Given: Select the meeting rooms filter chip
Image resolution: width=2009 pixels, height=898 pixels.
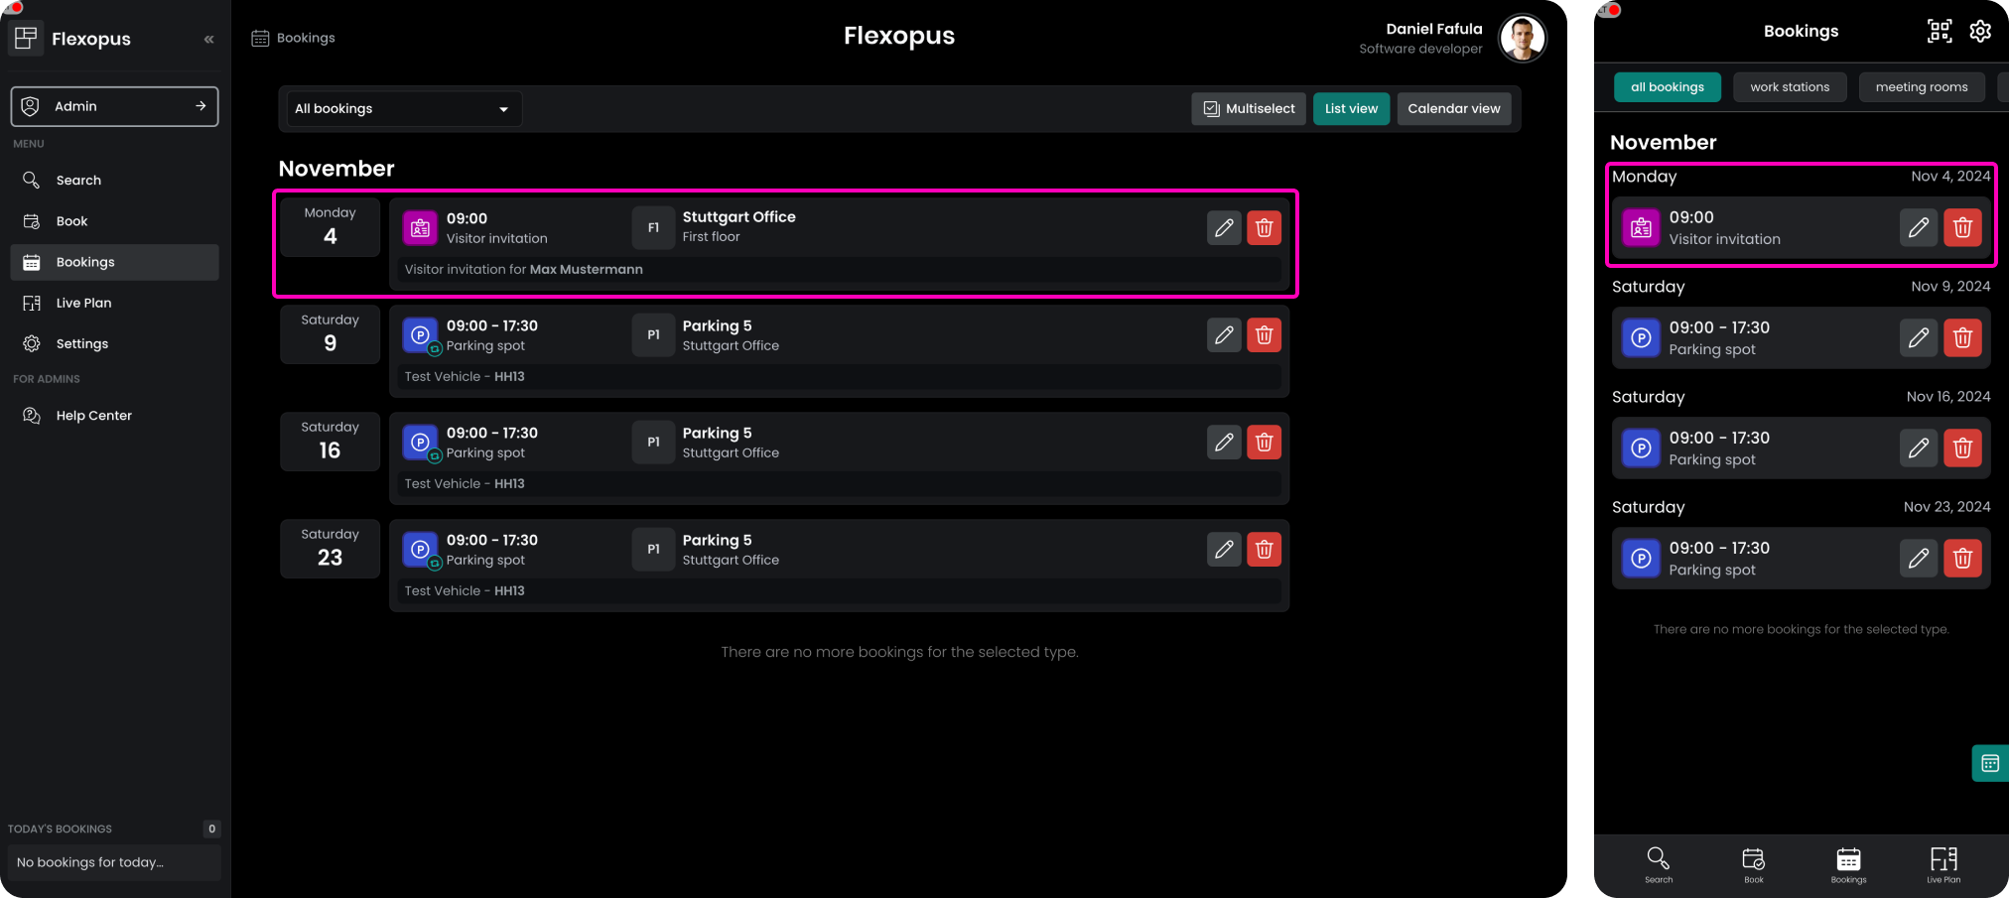Looking at the screenshot, I should point(1921,87).
